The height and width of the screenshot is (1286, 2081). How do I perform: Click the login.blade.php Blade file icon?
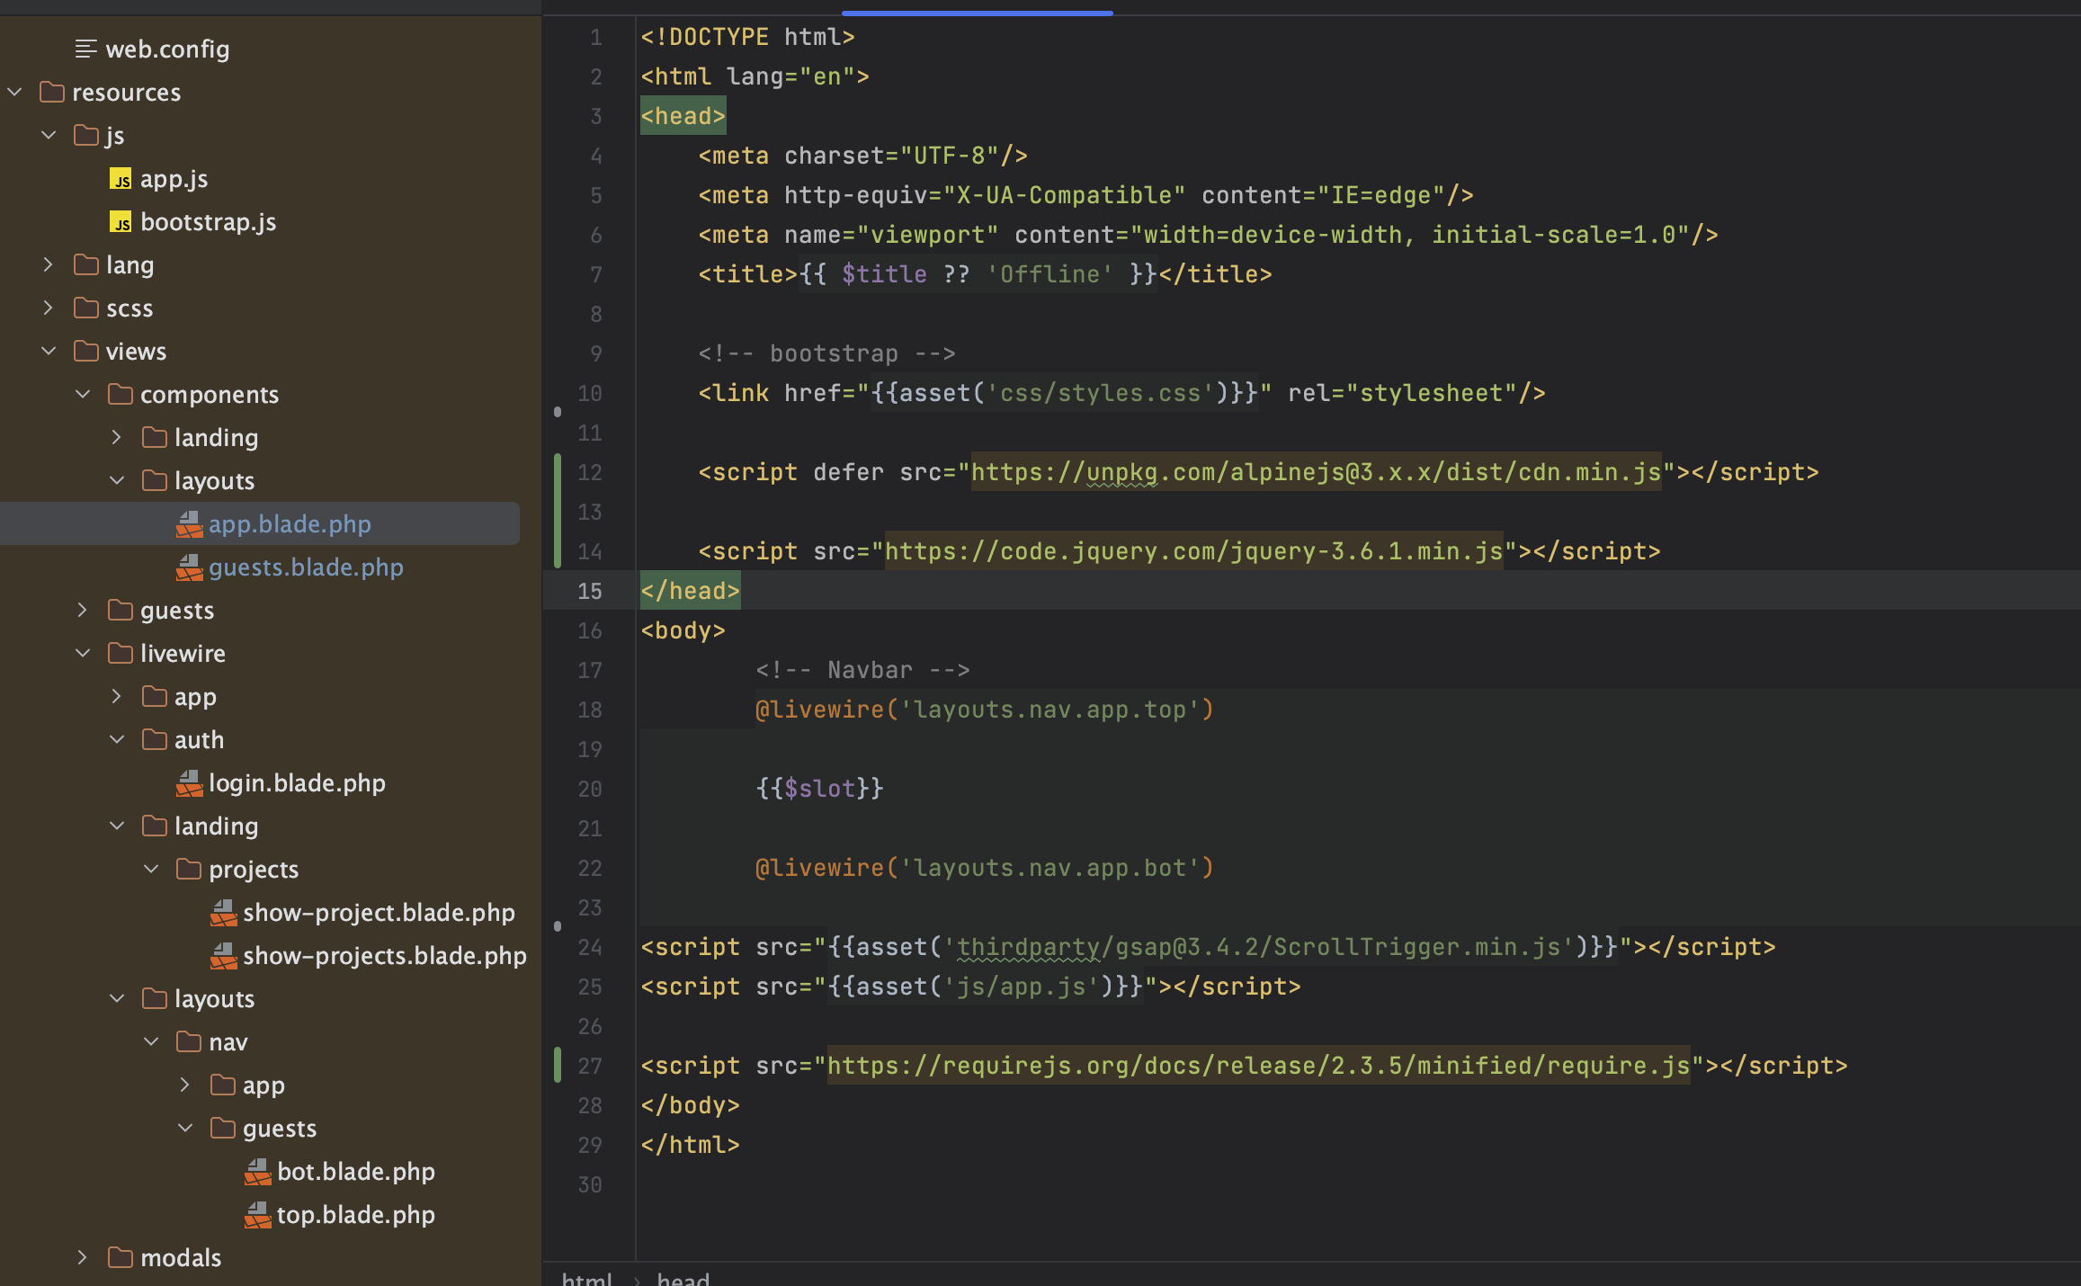(x=189, y=783)
